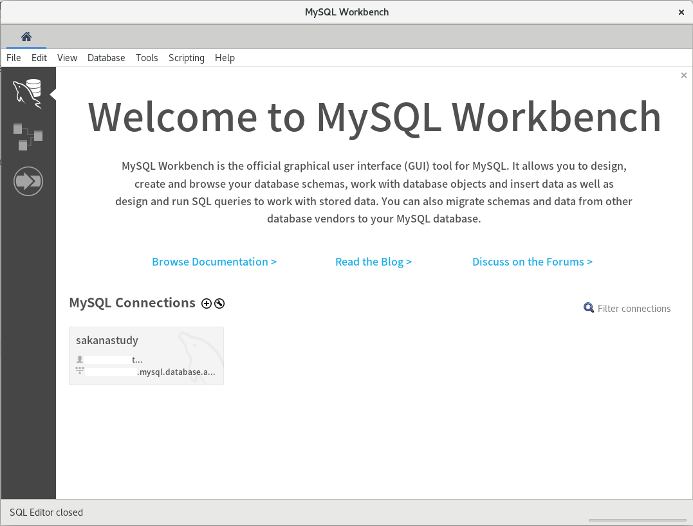
Task: Close the MySQL Workbench window
Action: pos(681,12)
